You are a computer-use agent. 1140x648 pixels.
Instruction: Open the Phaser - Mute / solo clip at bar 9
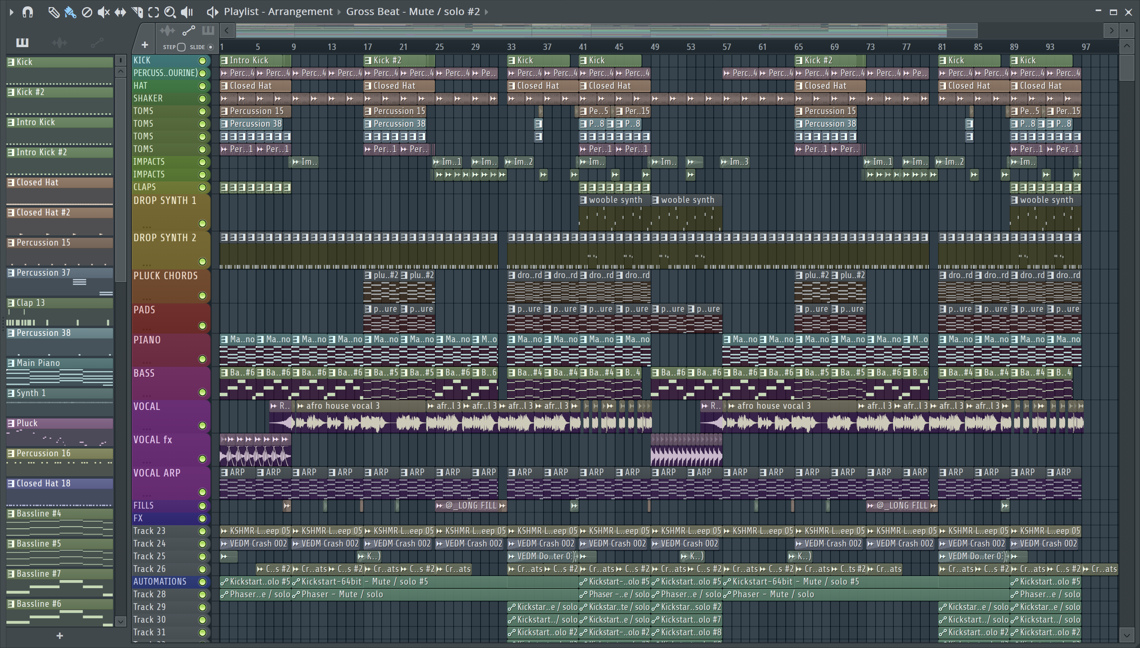435,595
